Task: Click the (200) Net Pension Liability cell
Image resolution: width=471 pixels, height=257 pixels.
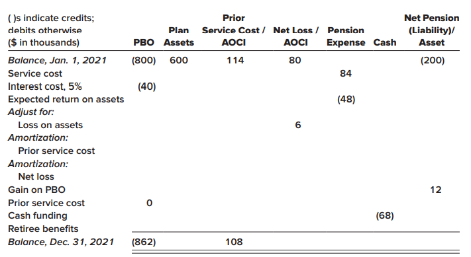Action: (433, 61)
